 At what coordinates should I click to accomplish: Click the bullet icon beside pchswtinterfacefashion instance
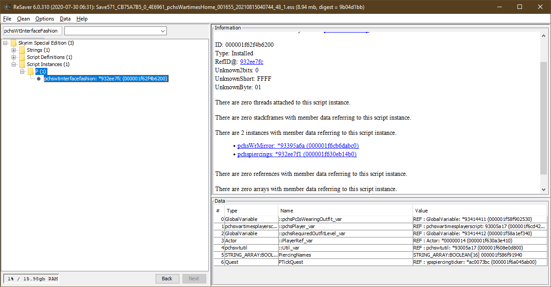(38, 79)
